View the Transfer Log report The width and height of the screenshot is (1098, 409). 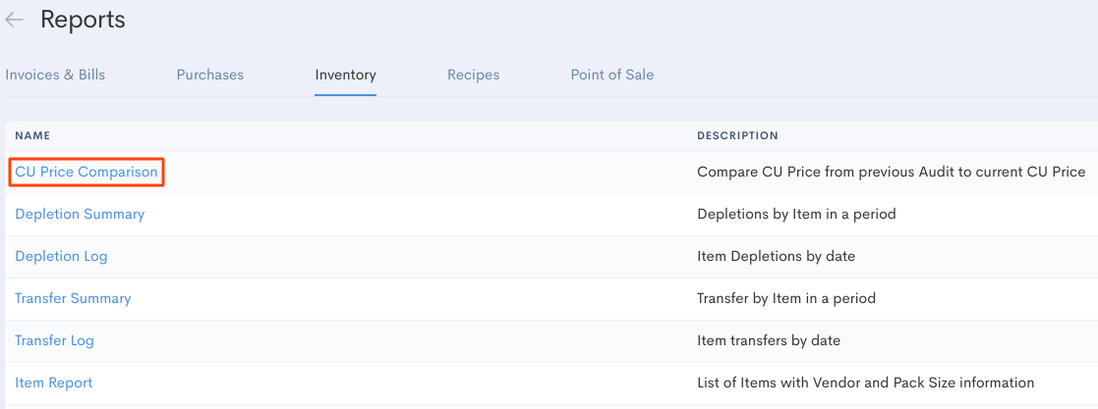pos(55,340)
